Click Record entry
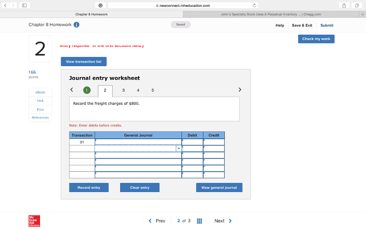 tap(89, 187)
